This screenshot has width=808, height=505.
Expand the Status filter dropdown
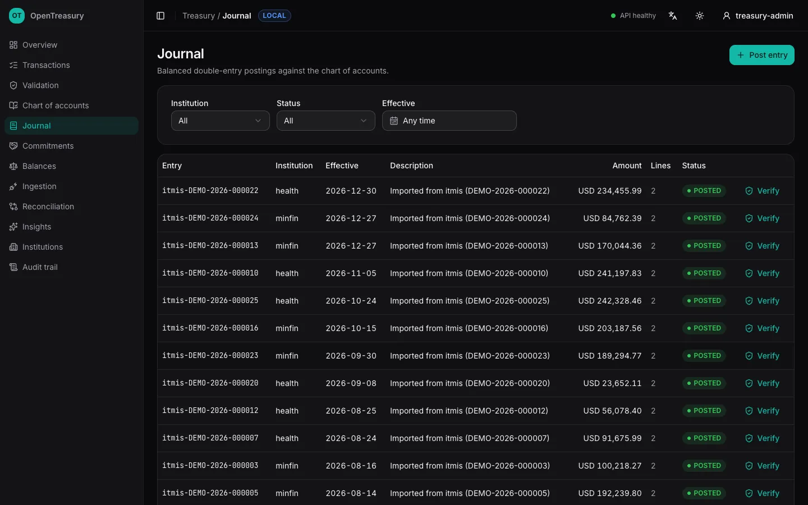[x=326, y=121]
